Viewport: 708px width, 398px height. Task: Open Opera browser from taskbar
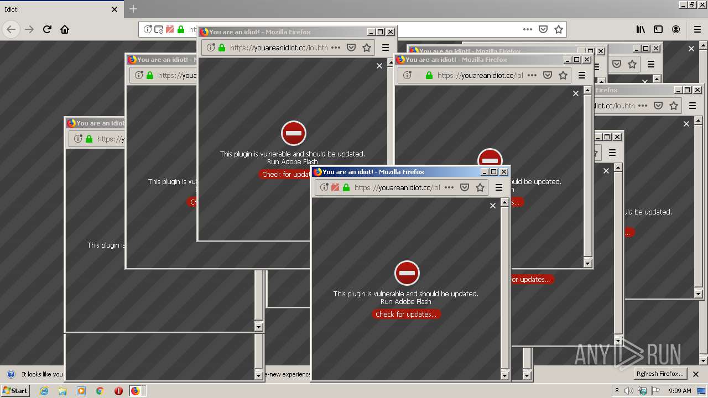pos(118,391)
